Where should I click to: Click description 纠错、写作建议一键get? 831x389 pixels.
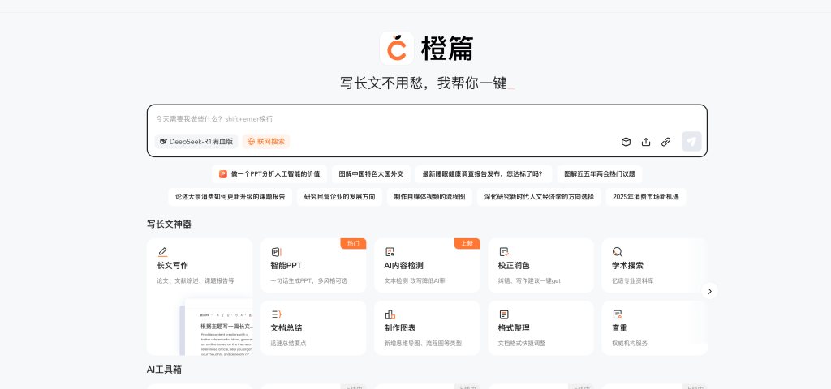(529, 280)
